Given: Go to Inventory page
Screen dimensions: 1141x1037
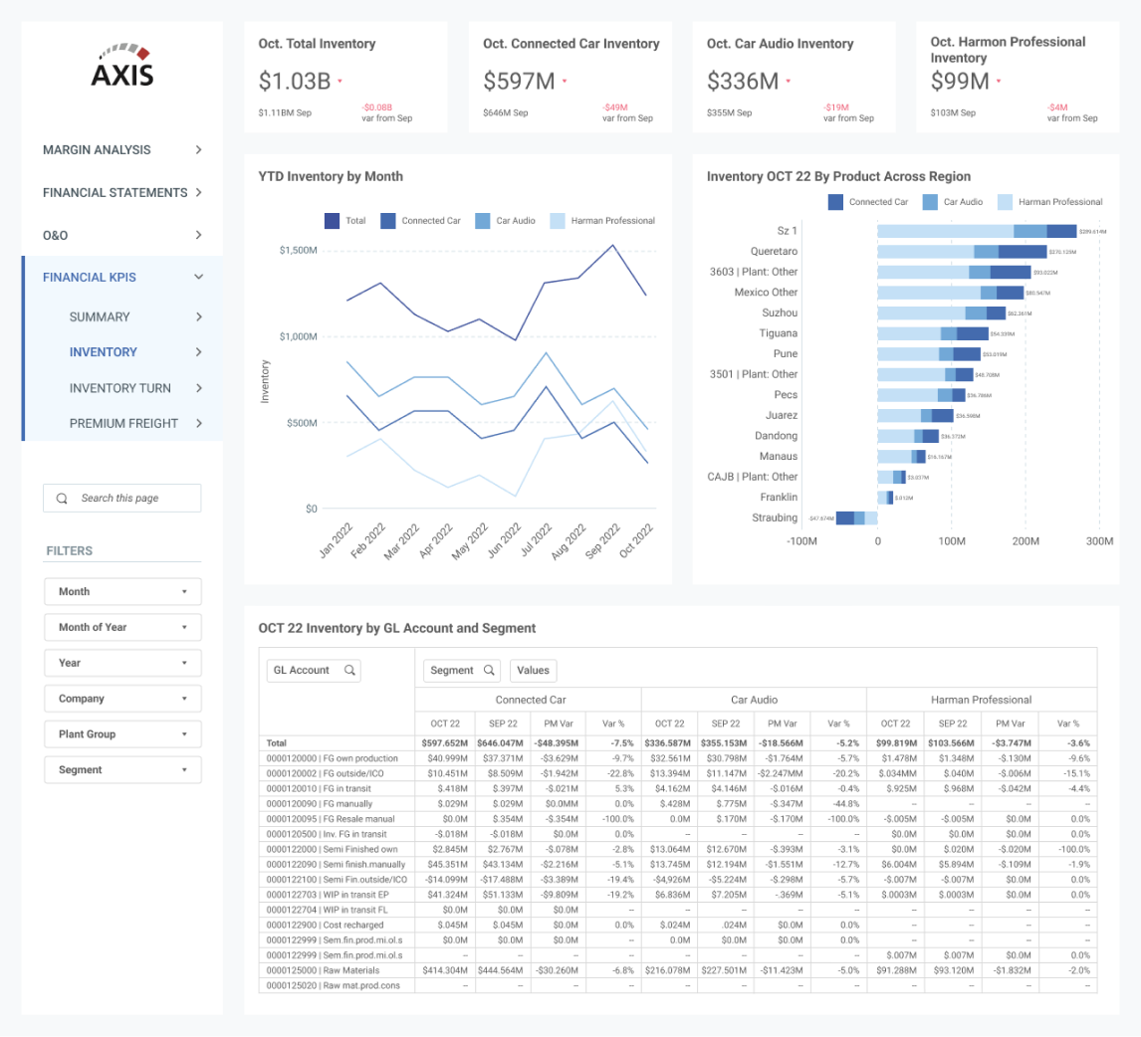Looking at the screenshot, I should [104, 352].
